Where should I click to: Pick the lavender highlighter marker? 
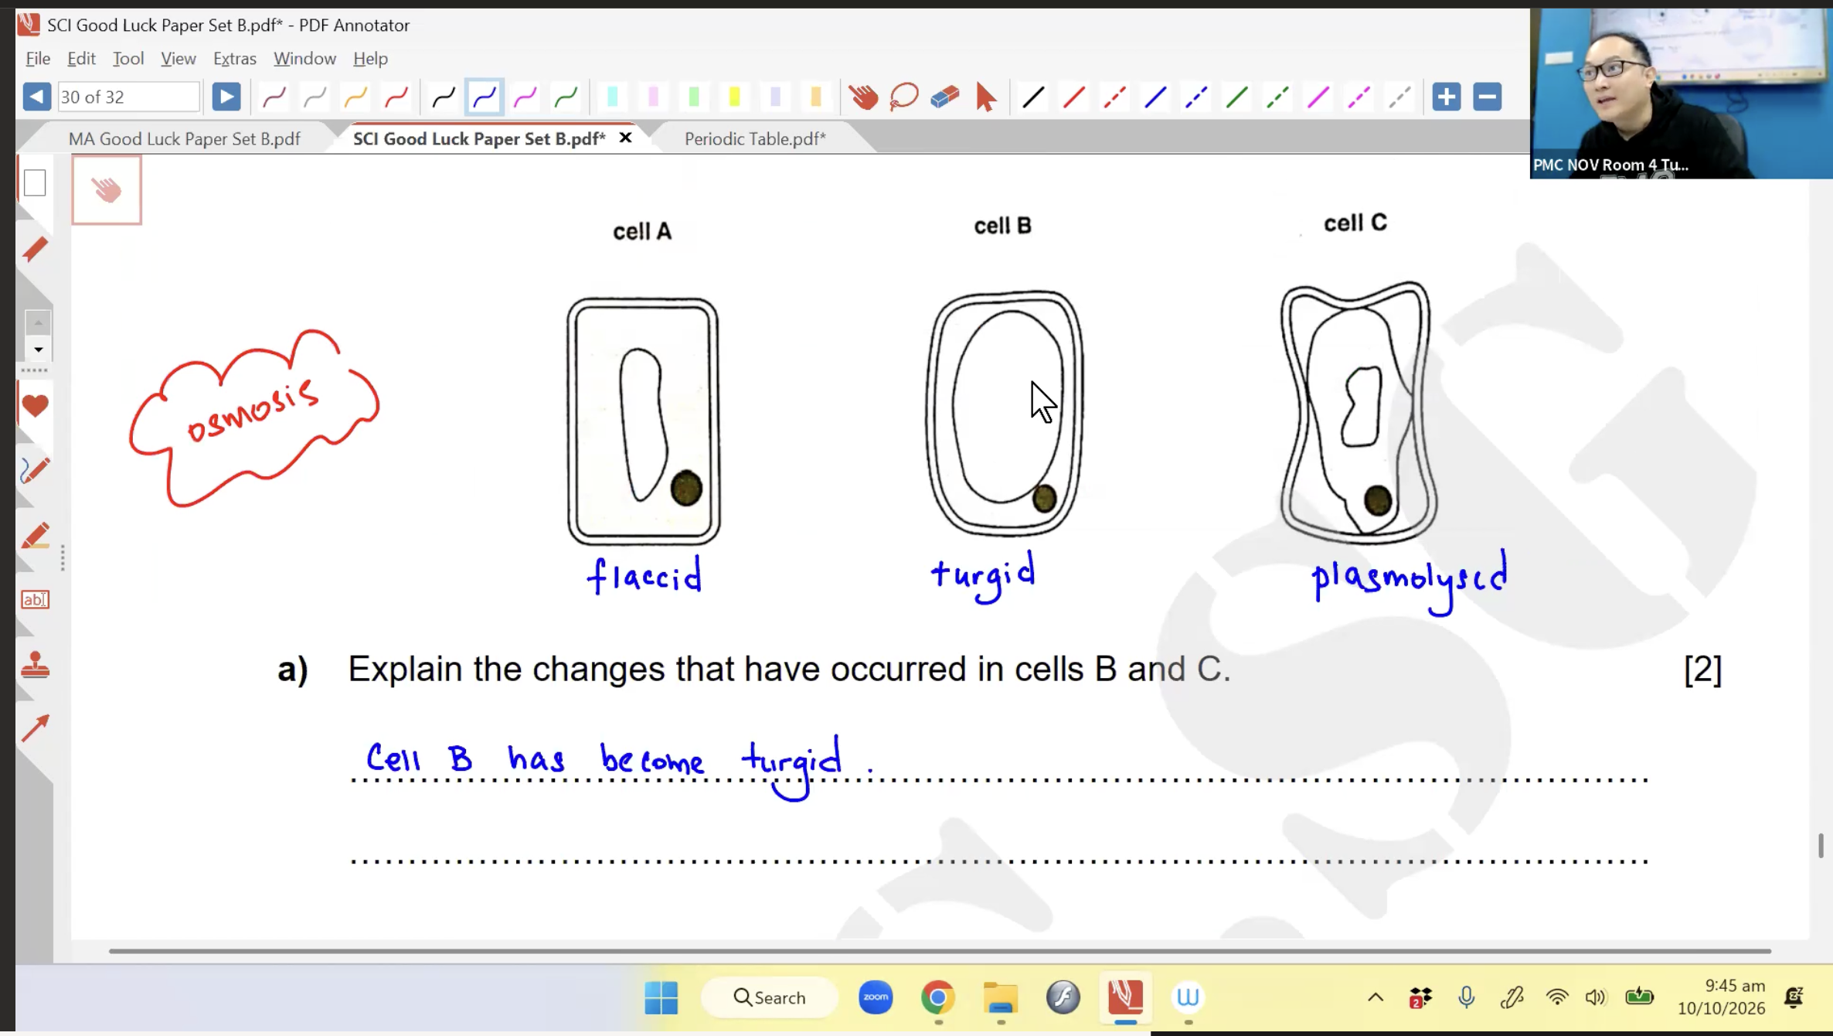pyautogui.click(x=776, y=97)
